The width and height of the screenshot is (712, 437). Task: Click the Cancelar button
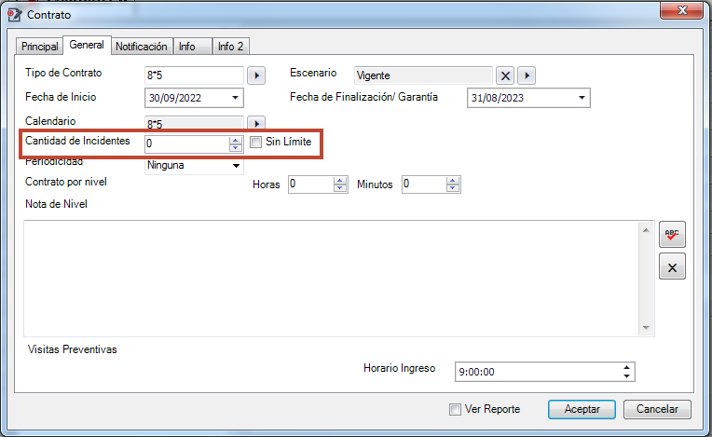657,409
